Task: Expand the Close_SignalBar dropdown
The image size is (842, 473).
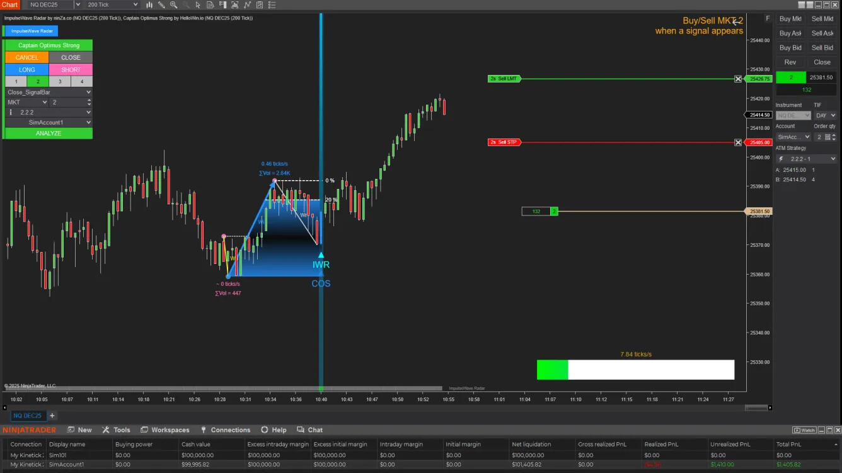Action: tap(49, 92)
